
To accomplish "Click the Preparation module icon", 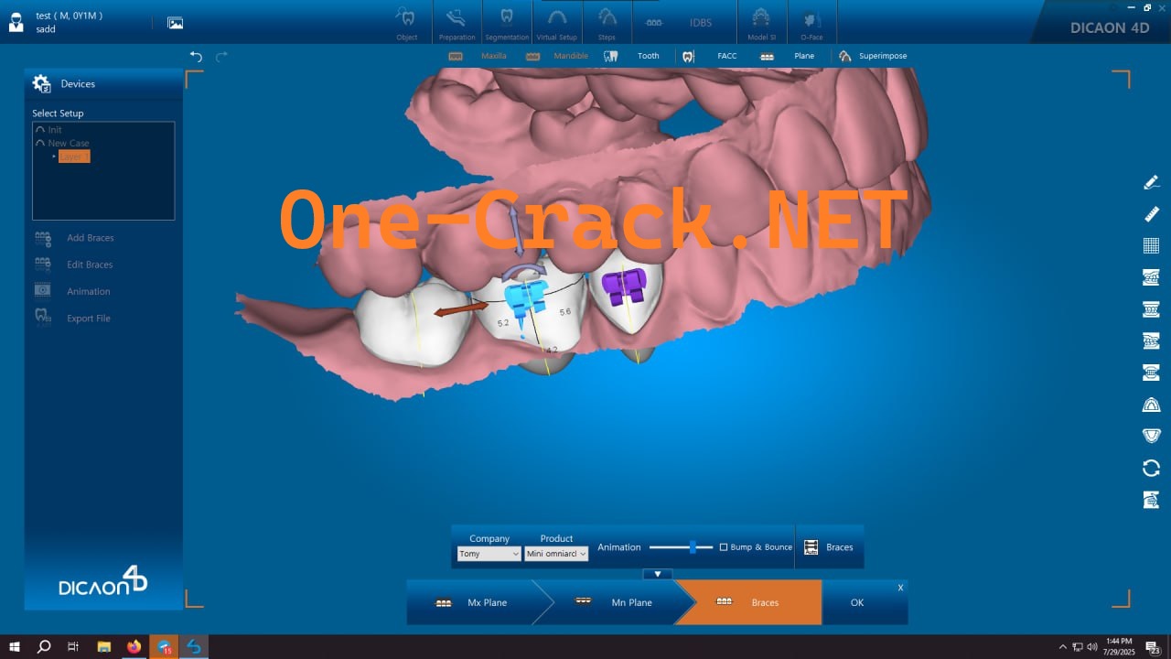I will pyautogui.click(x=457, y=22).
